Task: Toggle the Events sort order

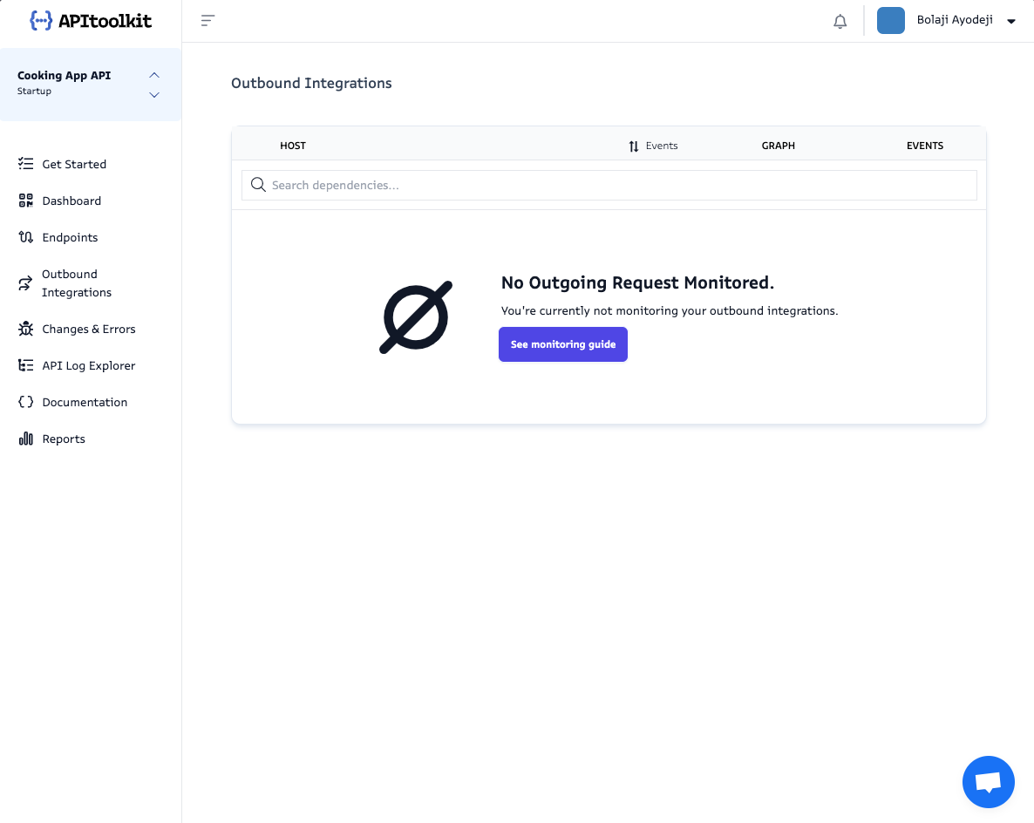Action: coord(634,146)
